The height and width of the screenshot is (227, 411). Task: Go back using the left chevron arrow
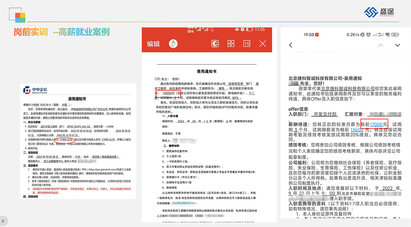[x=291, y=45]
